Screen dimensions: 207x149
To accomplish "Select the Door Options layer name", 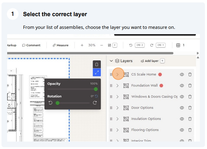I will tap(142, 108).
